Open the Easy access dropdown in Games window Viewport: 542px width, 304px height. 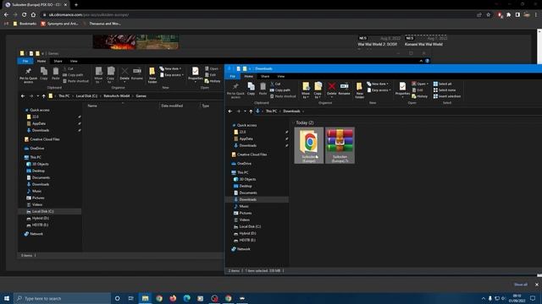[172, 75]
